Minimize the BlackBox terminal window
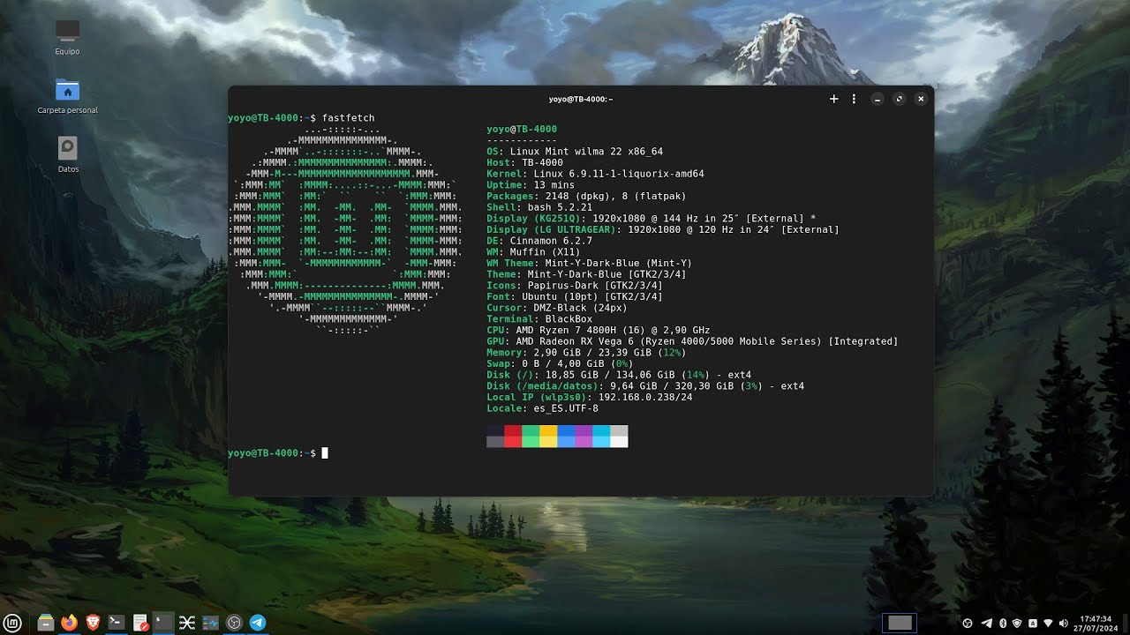This screenshot has width=1130, height=635. pyautogui.click(x=878, y=99)
